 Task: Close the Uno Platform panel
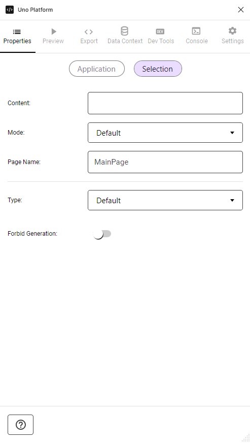(x=241, y=10)
